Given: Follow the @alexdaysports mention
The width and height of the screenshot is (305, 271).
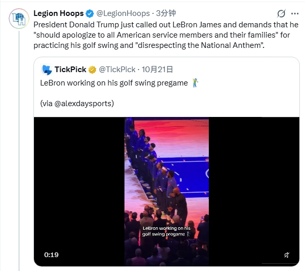Looking at the screenshot, I should coord(84,104).
